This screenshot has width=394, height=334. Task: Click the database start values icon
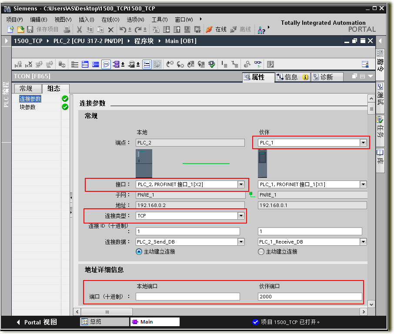tap(62, 64)
